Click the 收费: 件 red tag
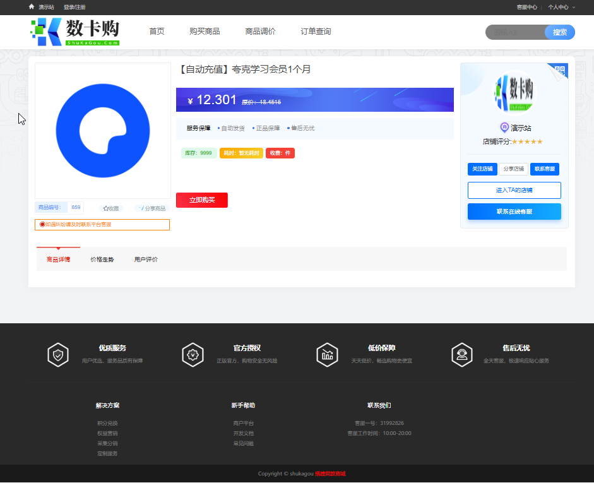594x483 pixels. click(x=280, y=153)
